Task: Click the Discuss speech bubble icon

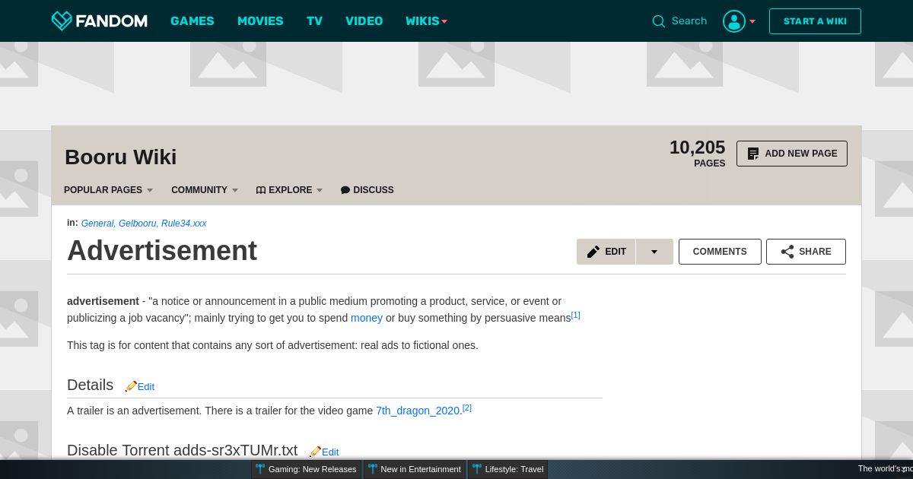Action: click(345, 190)
